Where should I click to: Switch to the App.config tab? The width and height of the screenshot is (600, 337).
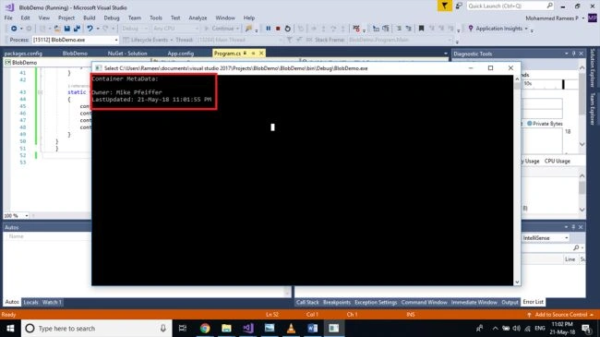click(181, 54)
